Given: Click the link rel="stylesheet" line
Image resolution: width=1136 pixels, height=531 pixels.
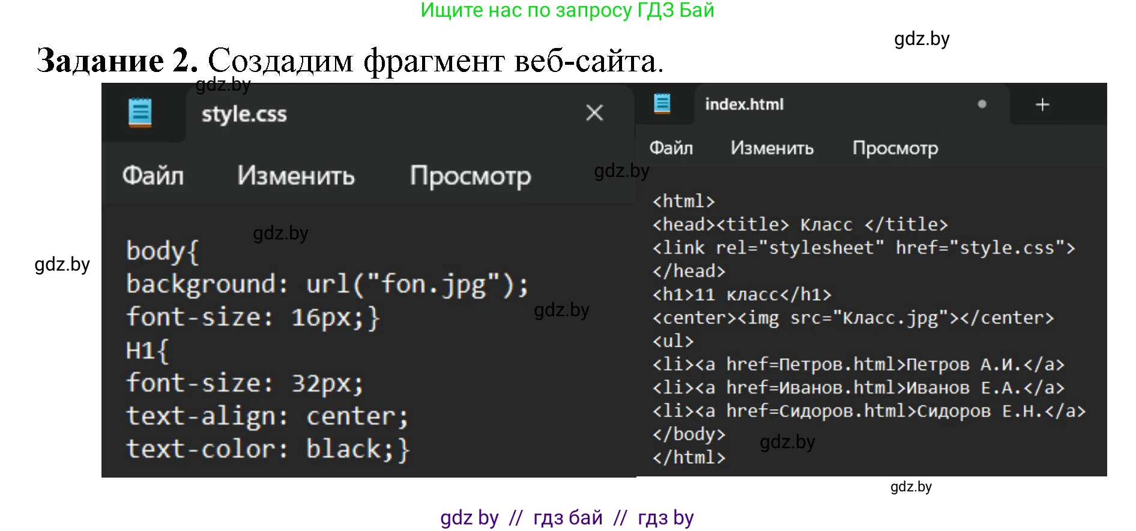Looking at the screenshot, I should point(863,248).
